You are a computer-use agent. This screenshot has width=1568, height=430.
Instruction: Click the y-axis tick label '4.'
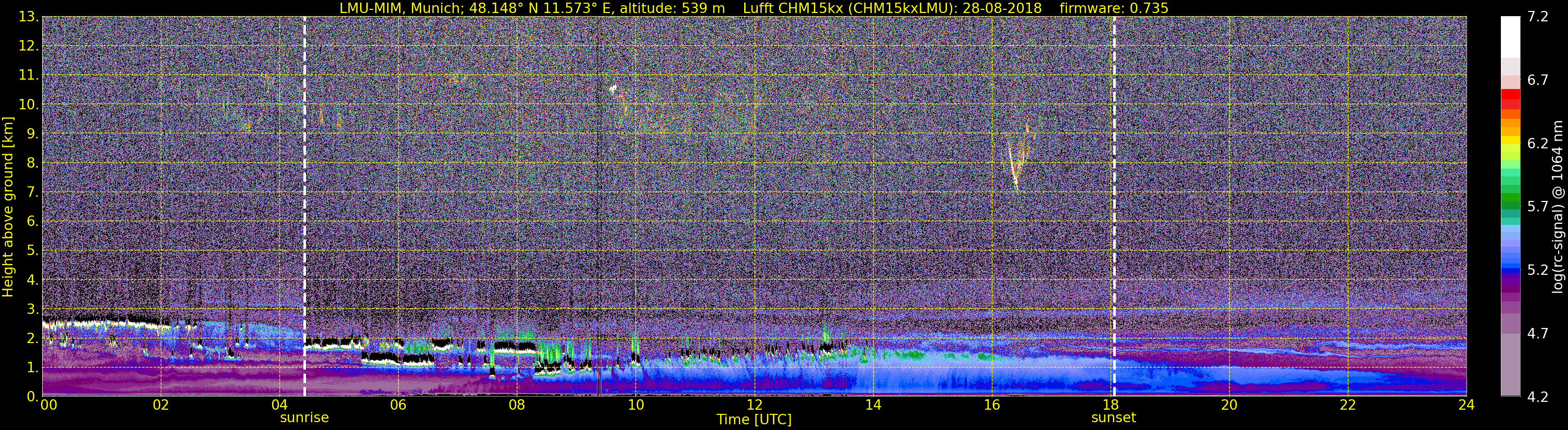[33, 280]
